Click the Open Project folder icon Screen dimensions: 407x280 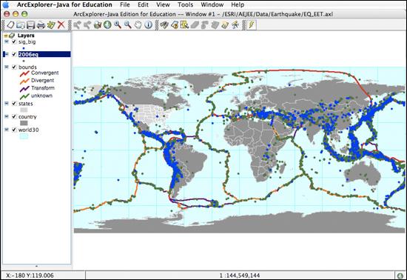click(21, 25)
